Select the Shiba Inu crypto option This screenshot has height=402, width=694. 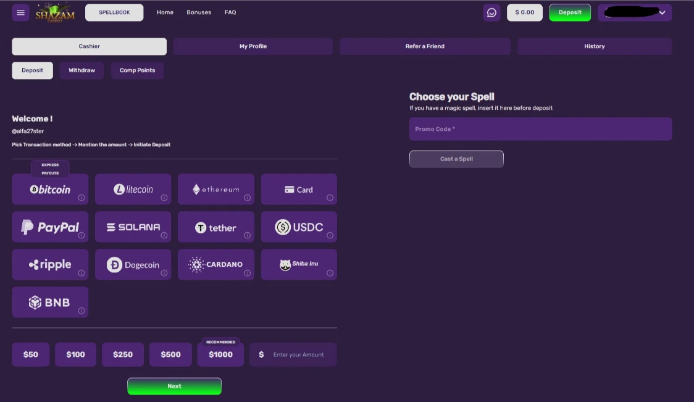299,264
